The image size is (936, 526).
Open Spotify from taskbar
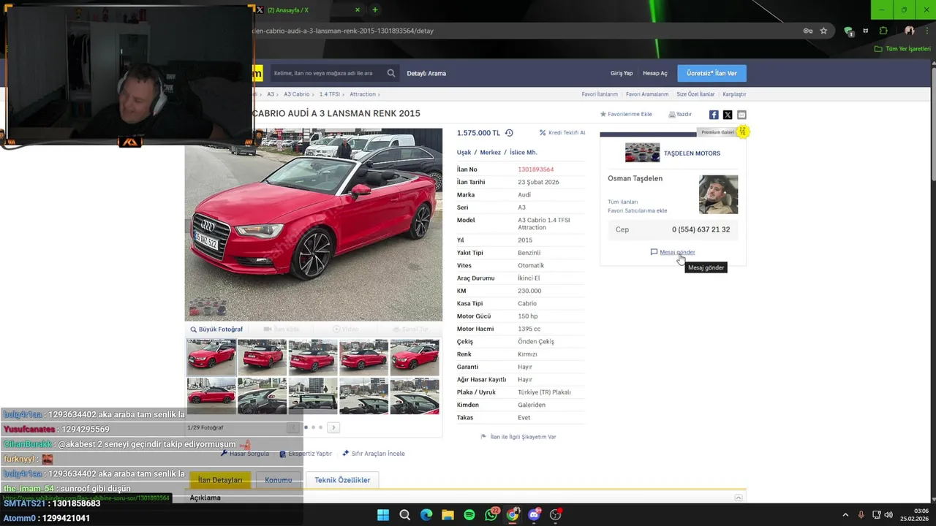pyautogui.click(x=469, y=515)
